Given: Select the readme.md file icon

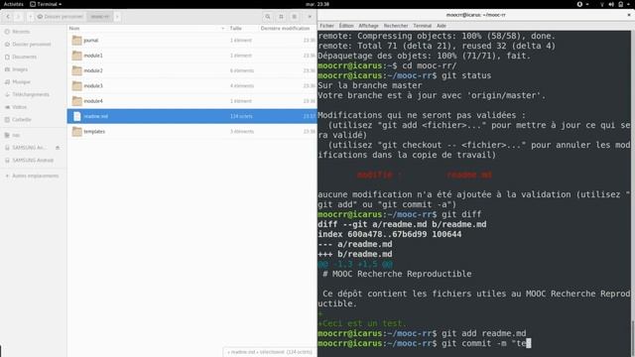Looking at the screenshot, I should click(x=77, y=116).
